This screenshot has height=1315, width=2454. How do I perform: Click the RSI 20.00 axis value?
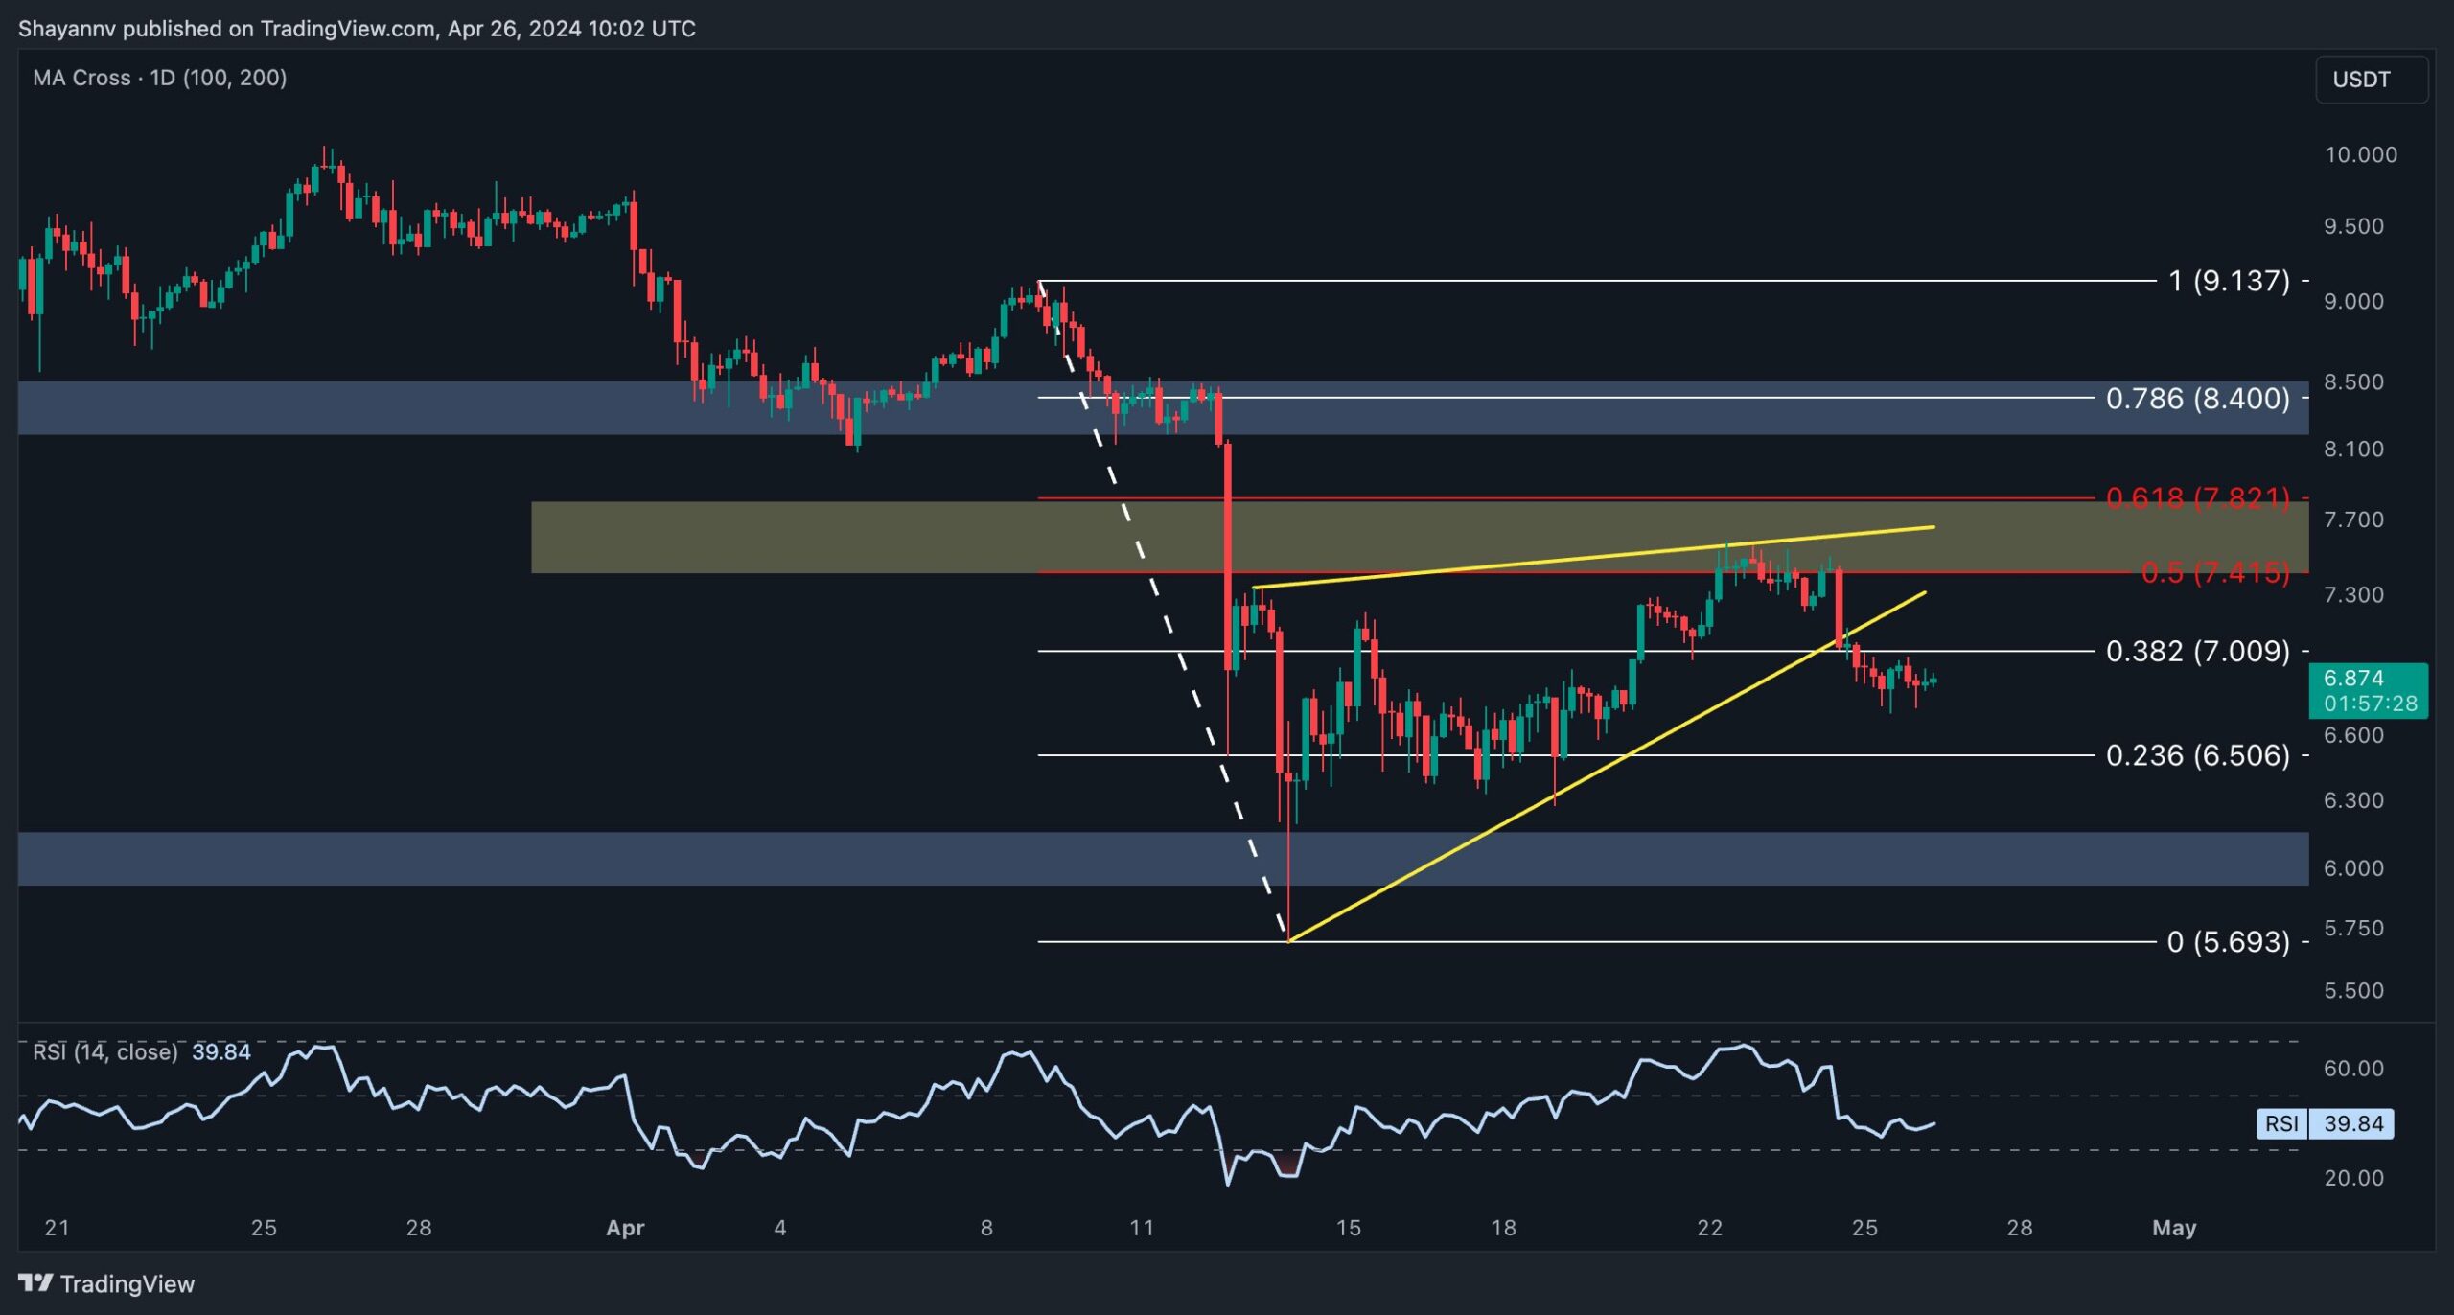click(x=2353, y=1177)
